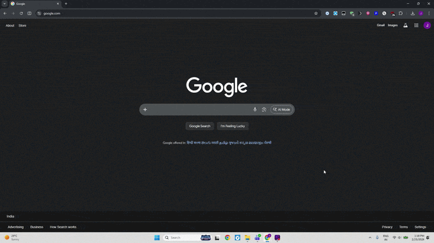The width and height of the screenshot is (434, 243).
Task: Open a new tab with plus button
Action: (66, 4)
